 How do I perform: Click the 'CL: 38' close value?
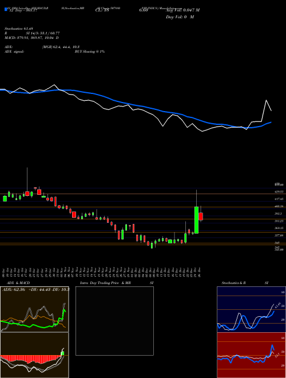click(x=102, y=10)
